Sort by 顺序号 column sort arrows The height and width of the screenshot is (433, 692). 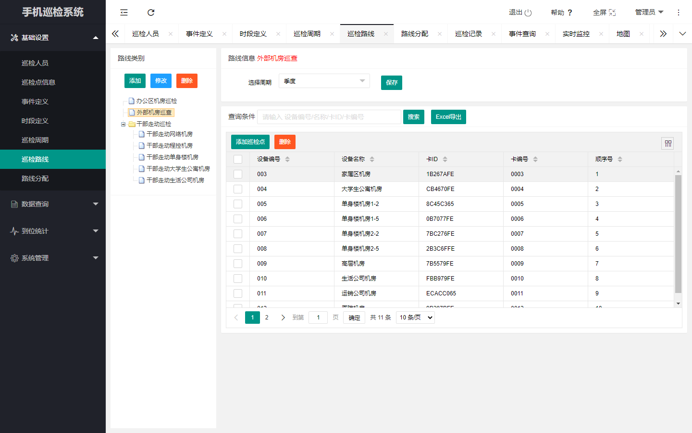pos(620,159)
